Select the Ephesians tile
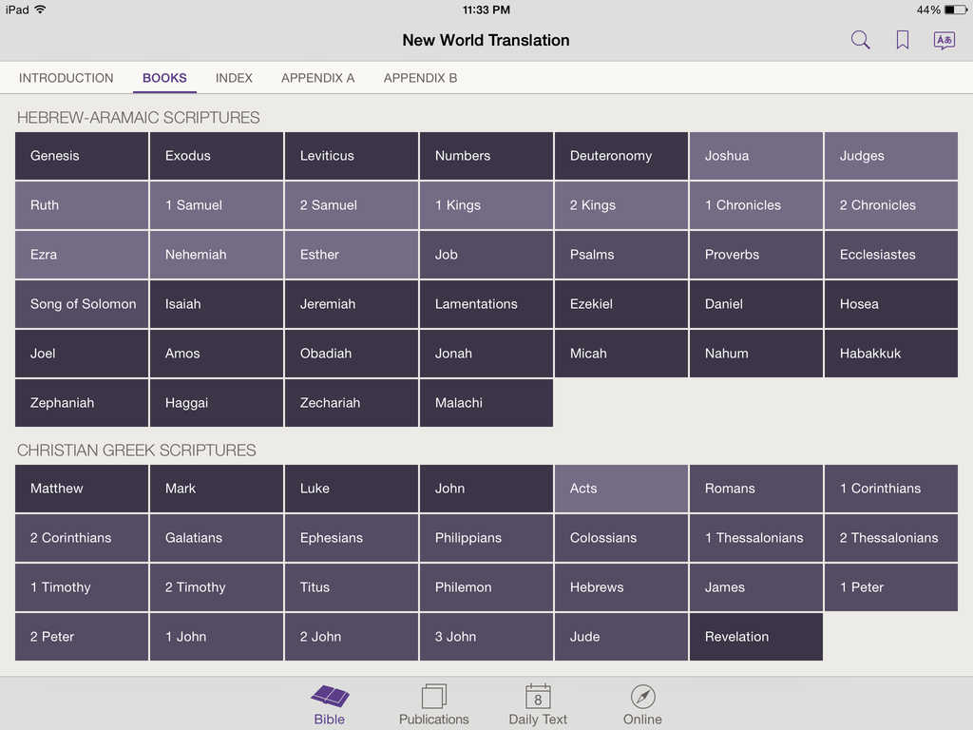The height and width of the screenshot is (730, 973). click(352, 538)
